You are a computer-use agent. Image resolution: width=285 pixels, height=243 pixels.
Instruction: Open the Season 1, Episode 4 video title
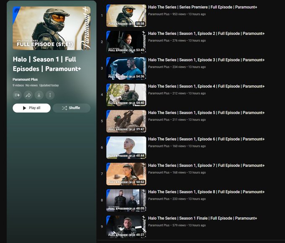point(206,86)
